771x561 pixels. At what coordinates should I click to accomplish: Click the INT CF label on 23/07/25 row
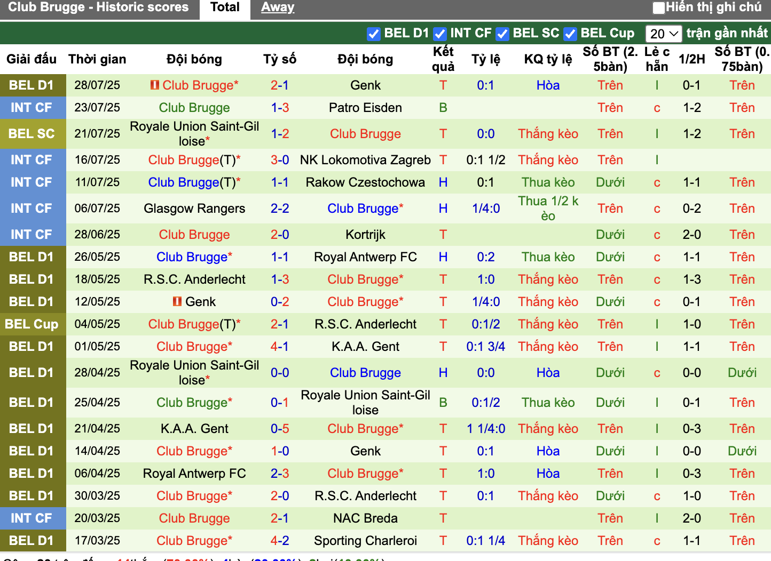[x=32, y=108]
